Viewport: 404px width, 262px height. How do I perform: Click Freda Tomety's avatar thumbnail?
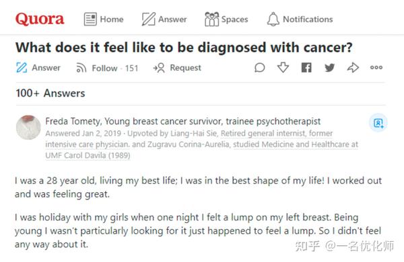[x=28, y=128]
